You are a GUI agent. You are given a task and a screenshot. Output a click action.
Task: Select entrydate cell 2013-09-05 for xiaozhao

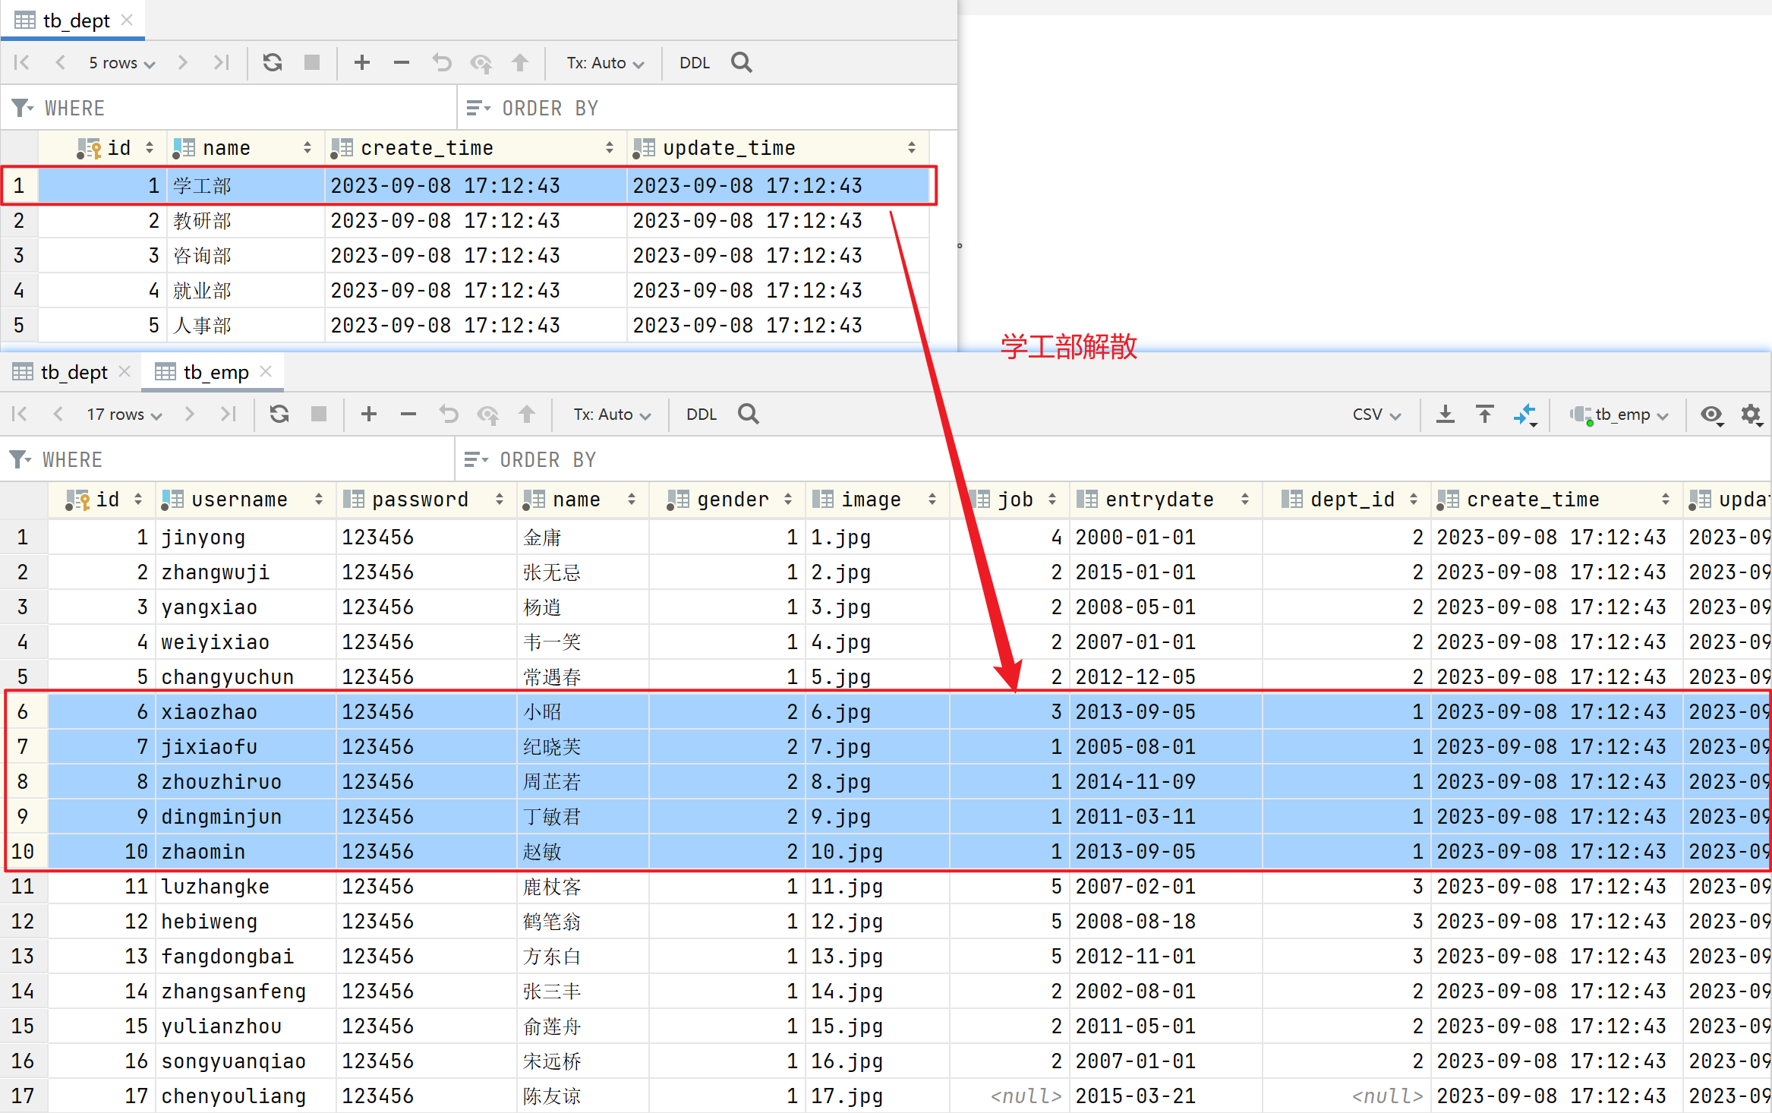point(1165,712)
